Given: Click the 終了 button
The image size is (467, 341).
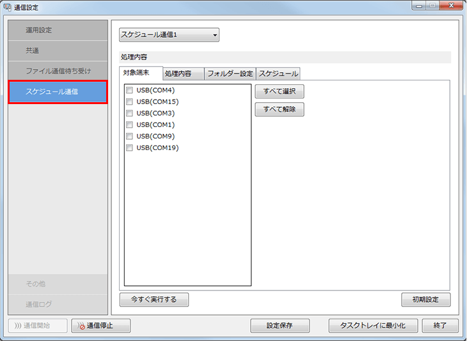Looking at the screenshot, I should (440, 326).
